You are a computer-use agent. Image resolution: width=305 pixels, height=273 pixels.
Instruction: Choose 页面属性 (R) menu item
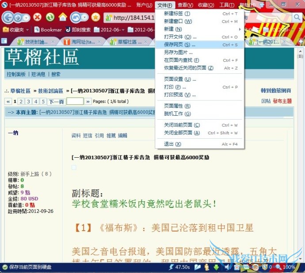tap(200, 106)
